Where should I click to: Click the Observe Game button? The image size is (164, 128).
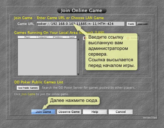tap(69, 112)
